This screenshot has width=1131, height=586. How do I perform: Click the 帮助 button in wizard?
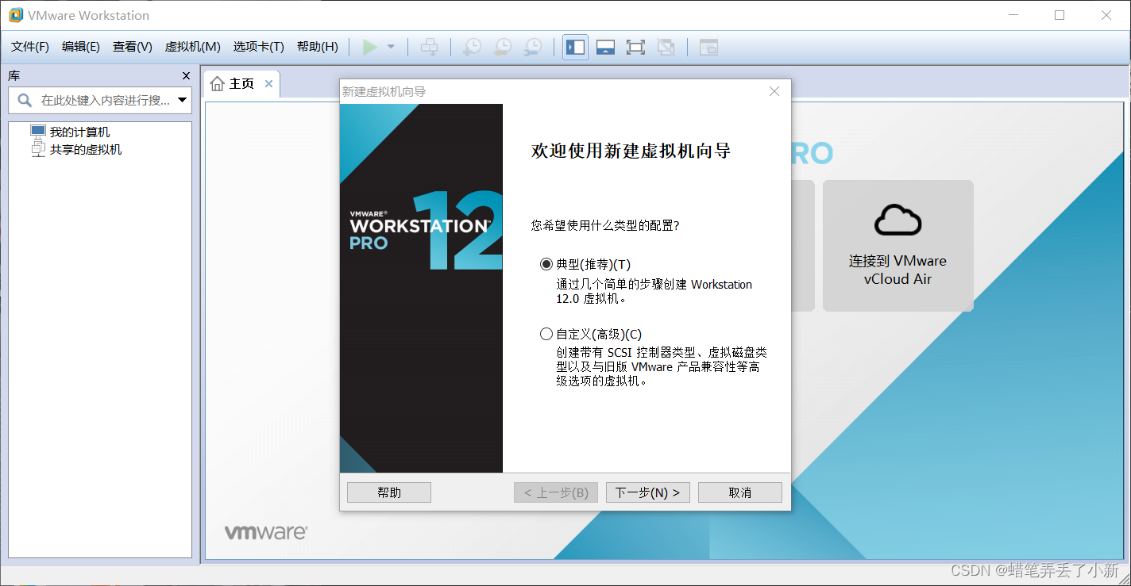click(x=389, y=492)
